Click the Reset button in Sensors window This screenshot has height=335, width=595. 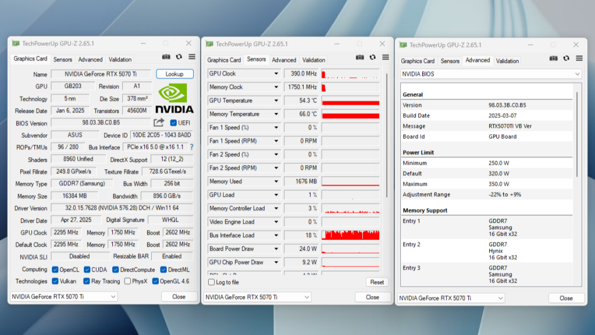pyautogui.click(x=377, y=282)
